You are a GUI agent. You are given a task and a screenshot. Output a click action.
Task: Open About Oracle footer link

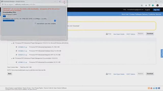[9, 88]
